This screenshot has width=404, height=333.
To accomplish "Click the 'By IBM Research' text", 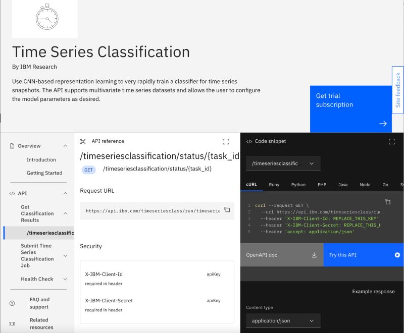I will pos(34,67).
